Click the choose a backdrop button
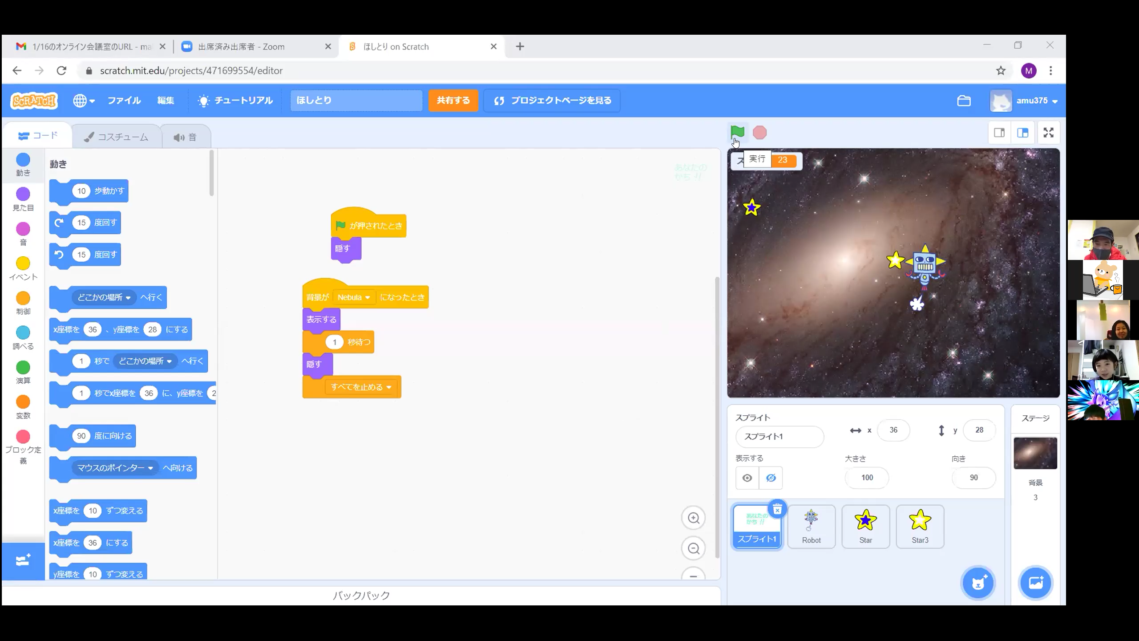 [x=1035, y=583]
